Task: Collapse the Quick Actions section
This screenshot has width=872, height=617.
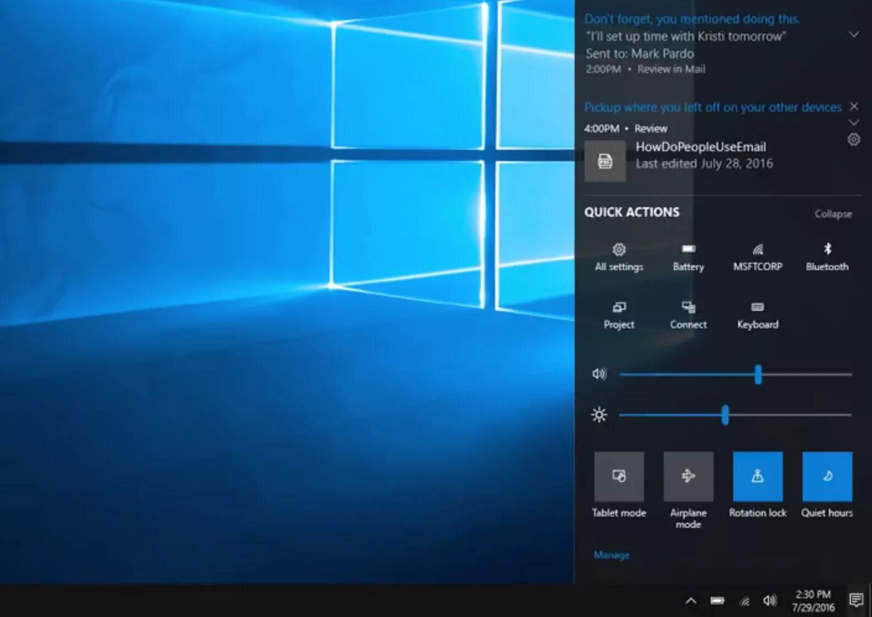Action: click(833, 214)
